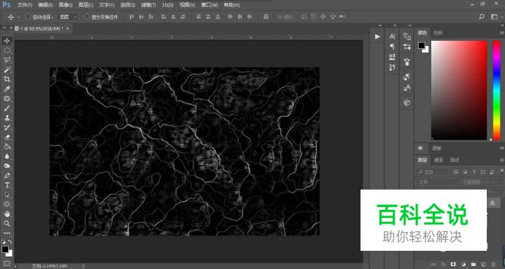Open the Properties sliders panel icon
The width and height of the screenshot is (505, 269).
406,47
